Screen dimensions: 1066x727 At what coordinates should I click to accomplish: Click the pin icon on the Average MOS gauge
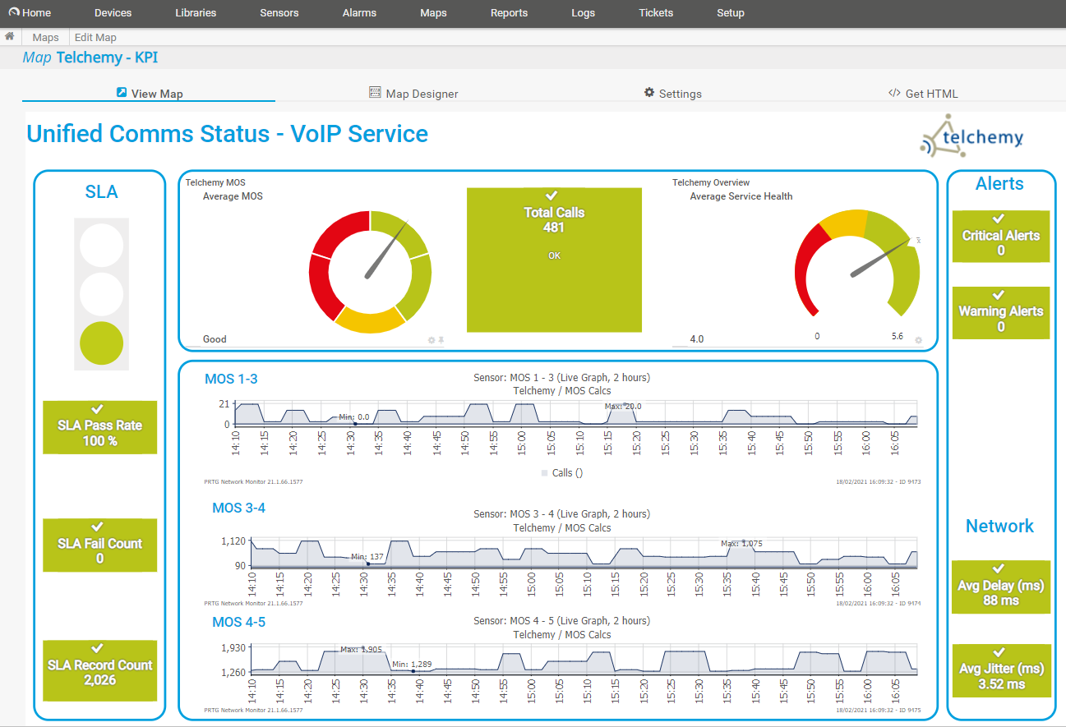(441, 340)
